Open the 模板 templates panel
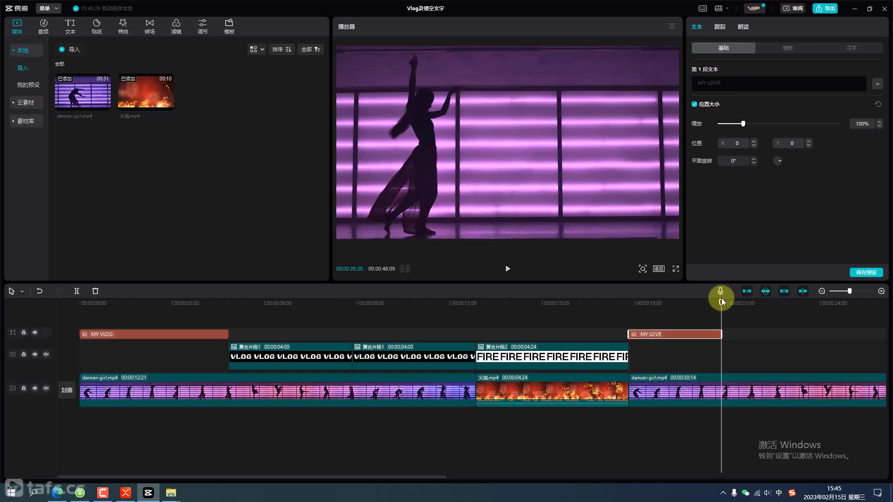This screenshot has width=893, height=502. (229, 26)
